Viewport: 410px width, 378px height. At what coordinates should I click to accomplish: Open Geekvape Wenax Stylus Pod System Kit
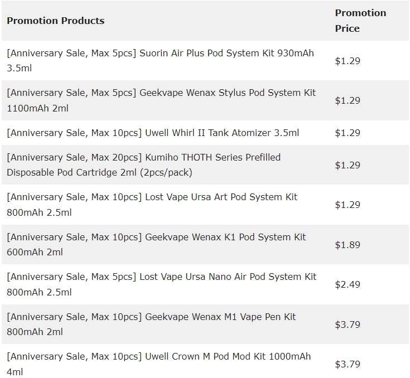coord(161,100)
